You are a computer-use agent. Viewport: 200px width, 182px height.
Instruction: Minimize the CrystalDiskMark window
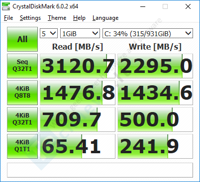143,6
